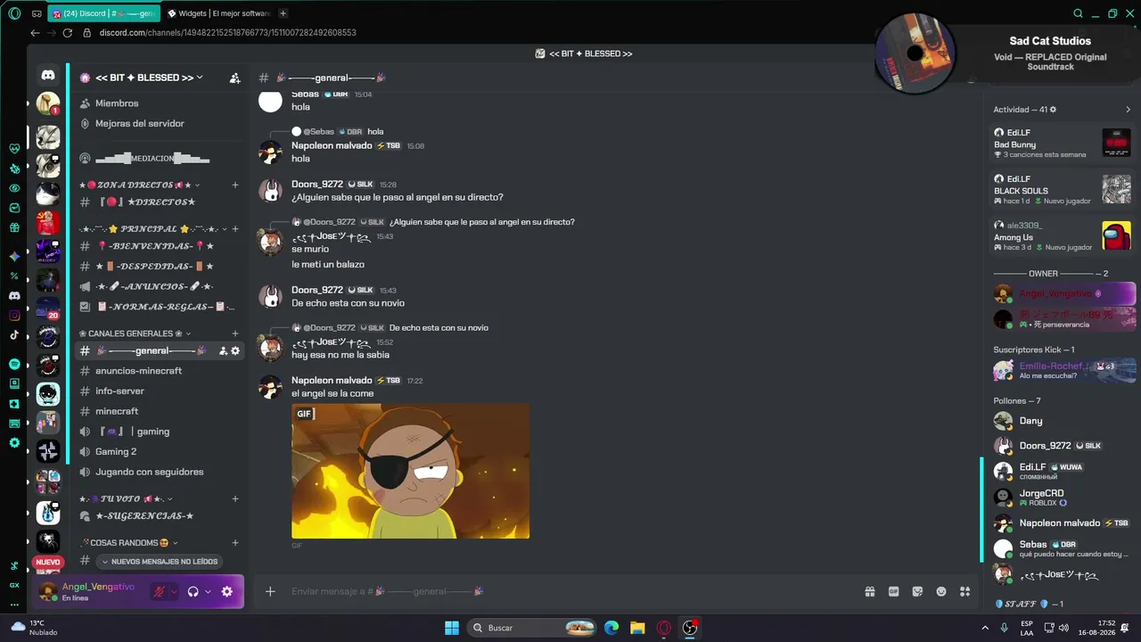
Task: Open Spotify icon in Opera sidebar
Action: point(14,364)
